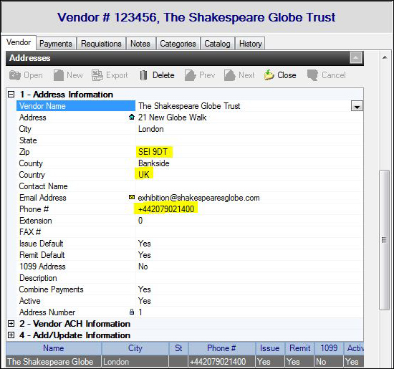Click the empty State field
Image resolution: width=394 pixels, height=369 pixels.
pos(249,140)
